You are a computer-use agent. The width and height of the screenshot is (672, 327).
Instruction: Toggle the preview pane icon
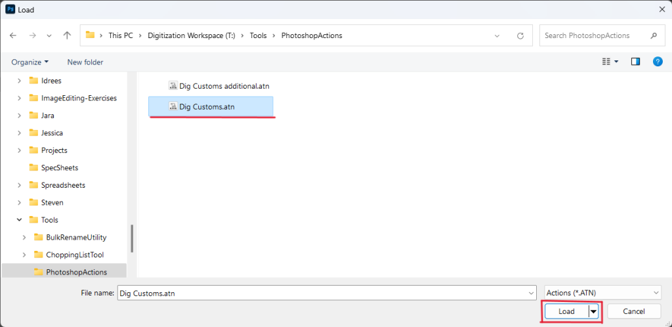pyautogui.click(x=635, y=62)
